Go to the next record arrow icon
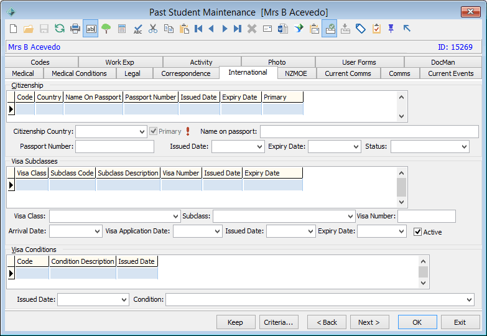This screenshot has height=336, width=487. click(x=225, y=29)
